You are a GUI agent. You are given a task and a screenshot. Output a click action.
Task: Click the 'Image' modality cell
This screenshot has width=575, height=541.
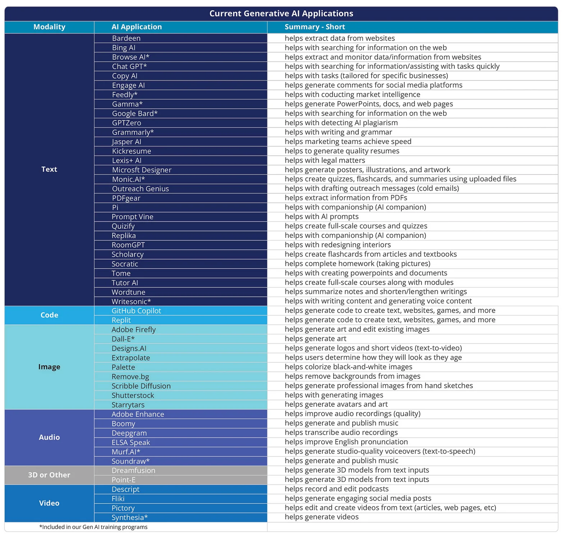point(49,367)
